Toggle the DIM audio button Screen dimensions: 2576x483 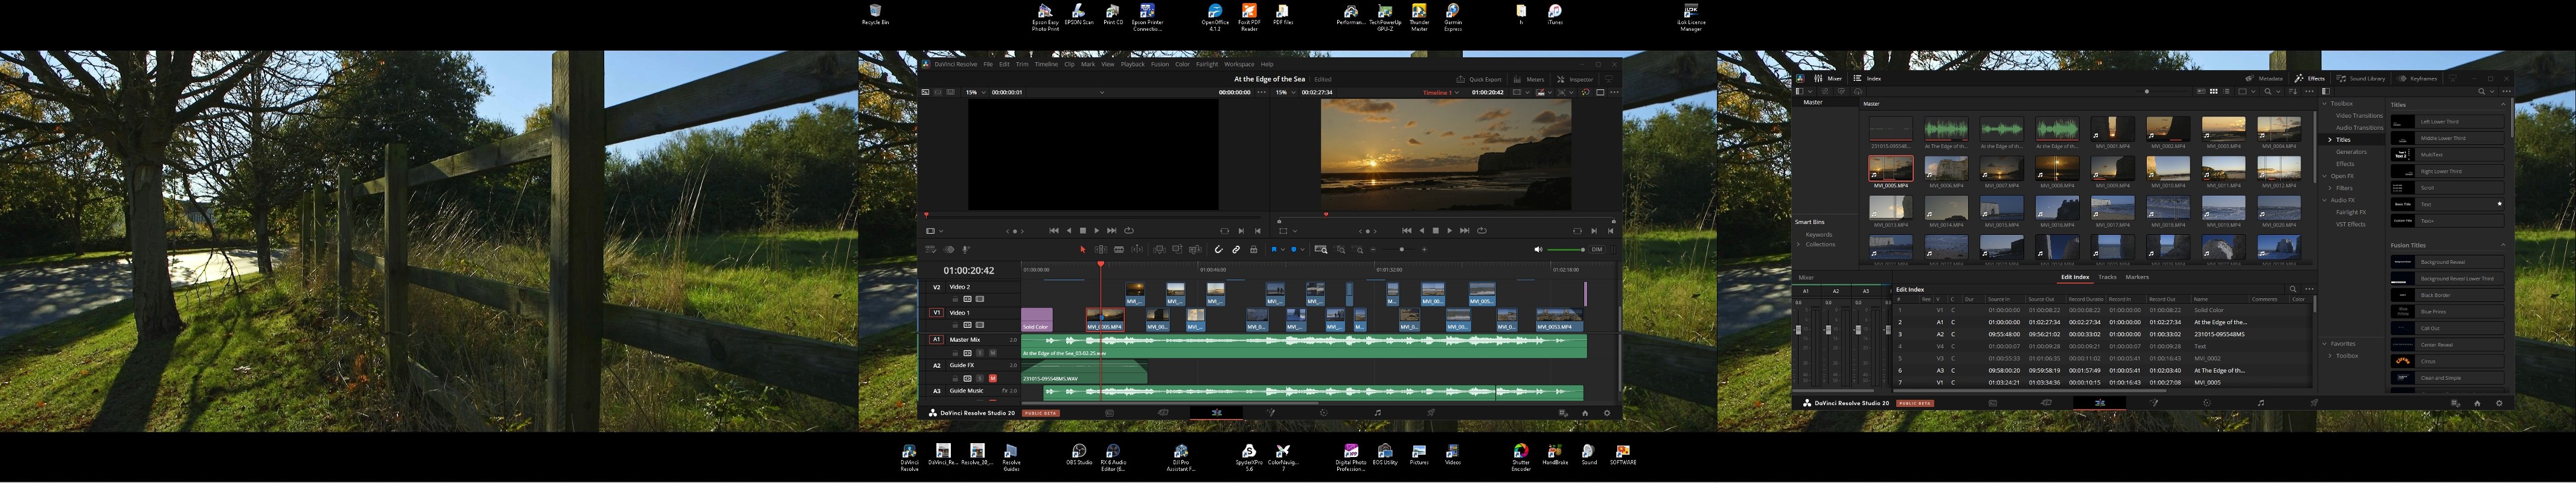pos(1597,250)
